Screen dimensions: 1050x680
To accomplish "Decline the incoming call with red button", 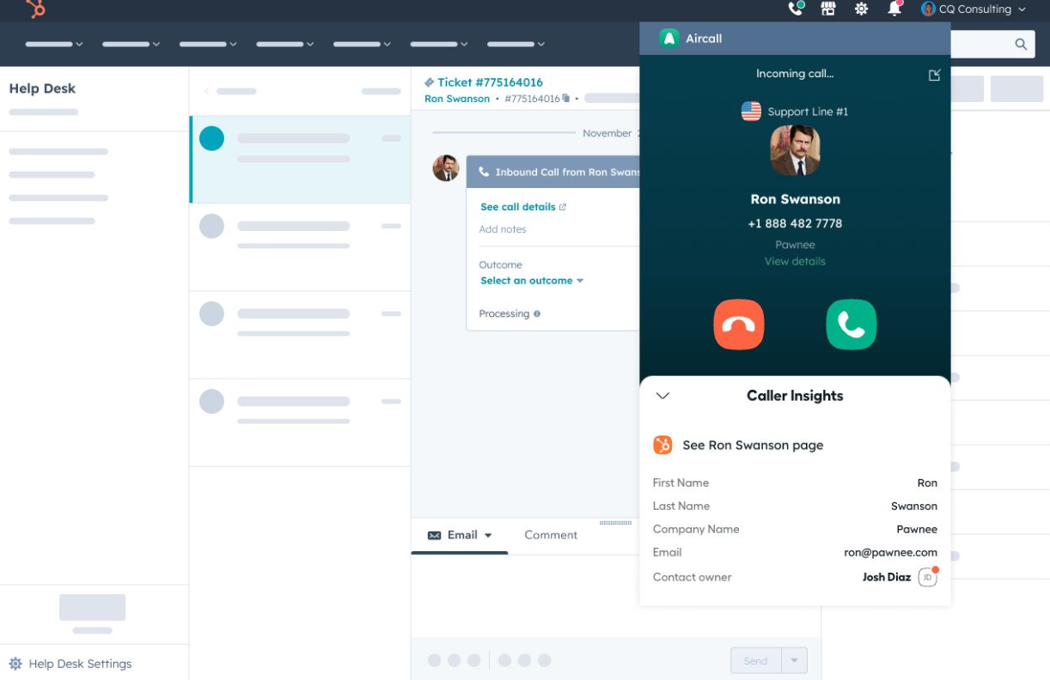I will (x=739, y=325).
